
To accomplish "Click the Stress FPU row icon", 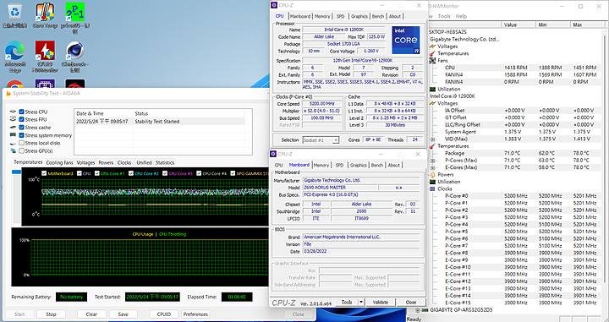I will pyautogui.click(x=14, y=119).
